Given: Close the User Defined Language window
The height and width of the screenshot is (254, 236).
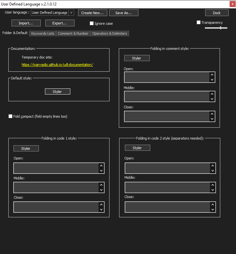Looking at the screenshot, I should 232,4.
